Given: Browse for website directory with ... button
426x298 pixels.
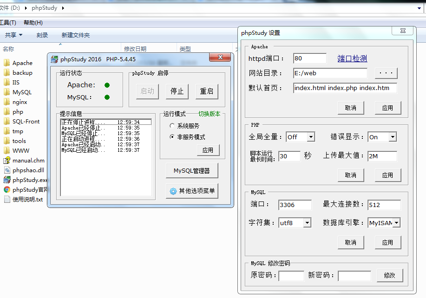Looking at the screenshot, I should [x=386, y=73].
